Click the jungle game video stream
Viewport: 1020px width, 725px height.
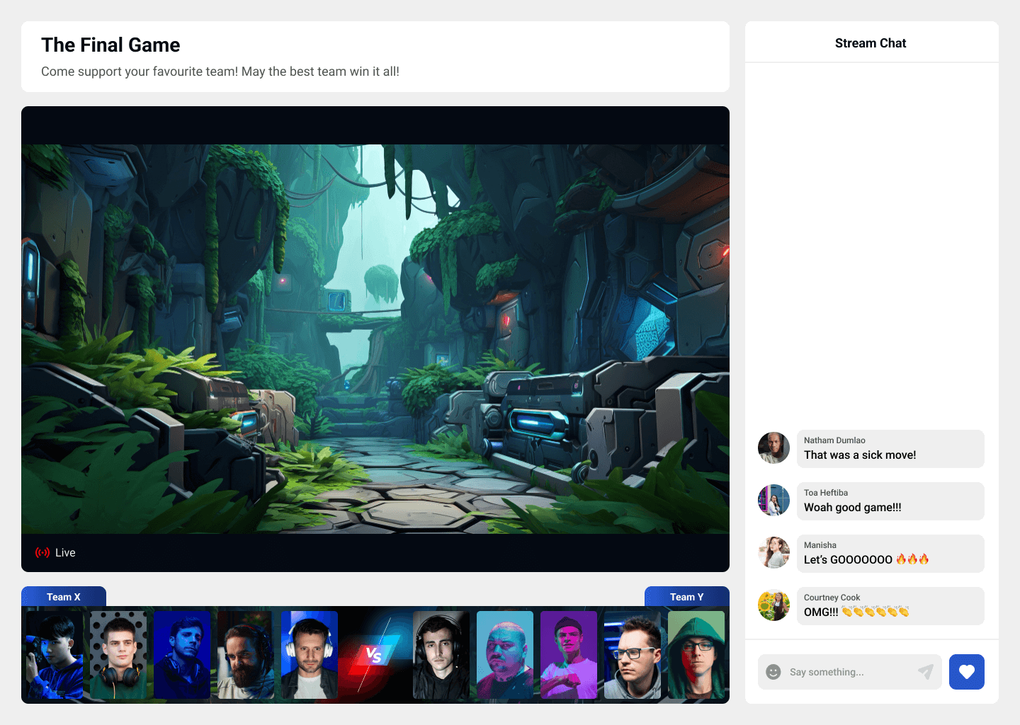(375, 338)
